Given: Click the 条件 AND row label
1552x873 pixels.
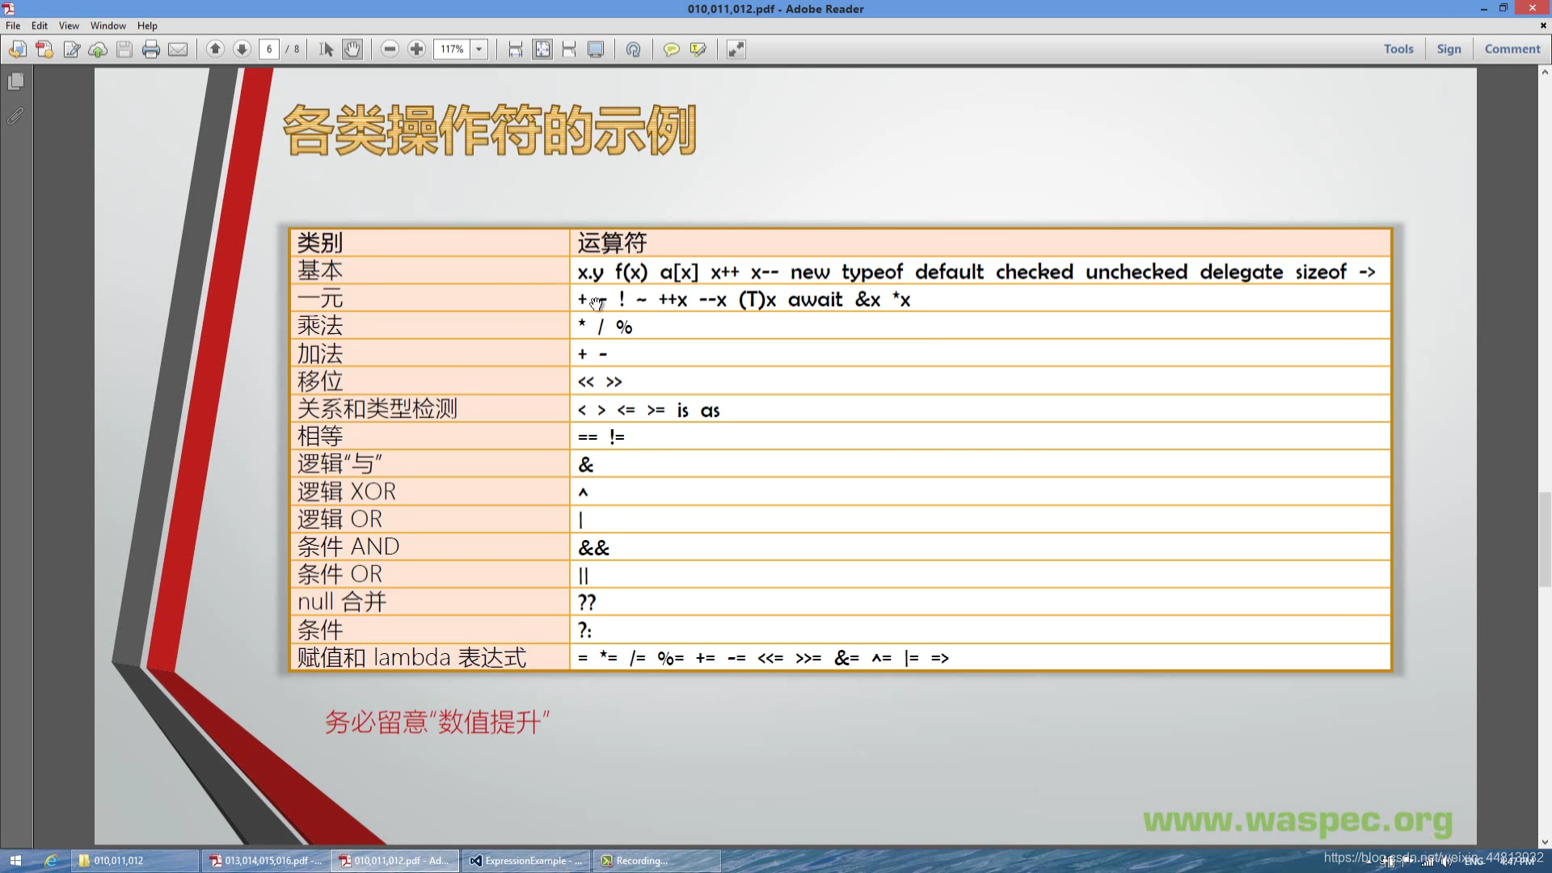Looking at the screenshot, I should pos(348,547).
